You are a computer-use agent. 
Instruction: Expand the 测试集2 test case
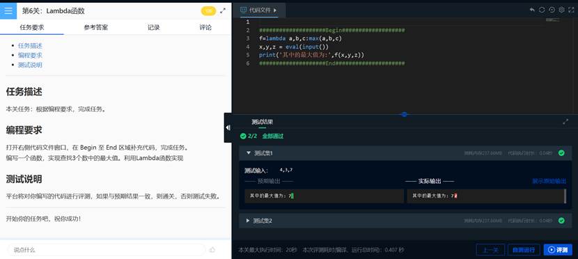tap(248, 220)
